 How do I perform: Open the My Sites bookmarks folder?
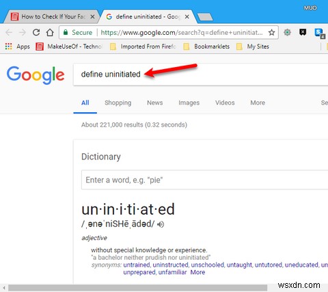[253, 47]
